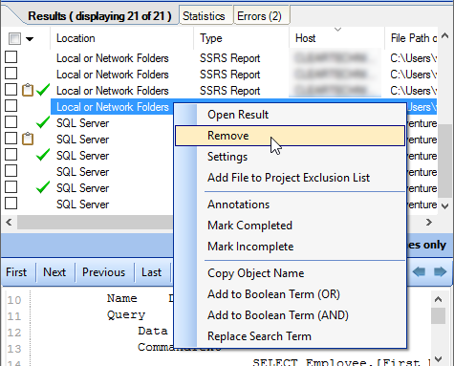The height and width of the screenshot is (366, 454).
Task: Click the up arrow of the code pane scrollbar
Action: pyautogui.click(x=439, y=299)
